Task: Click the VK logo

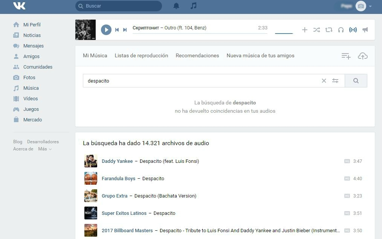Action: point(19,6)
